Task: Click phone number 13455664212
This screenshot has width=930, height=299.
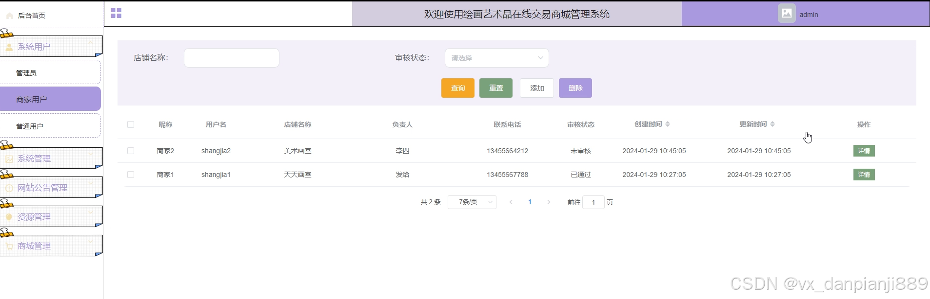Action: pyautogui.click(x=507, y=151)
